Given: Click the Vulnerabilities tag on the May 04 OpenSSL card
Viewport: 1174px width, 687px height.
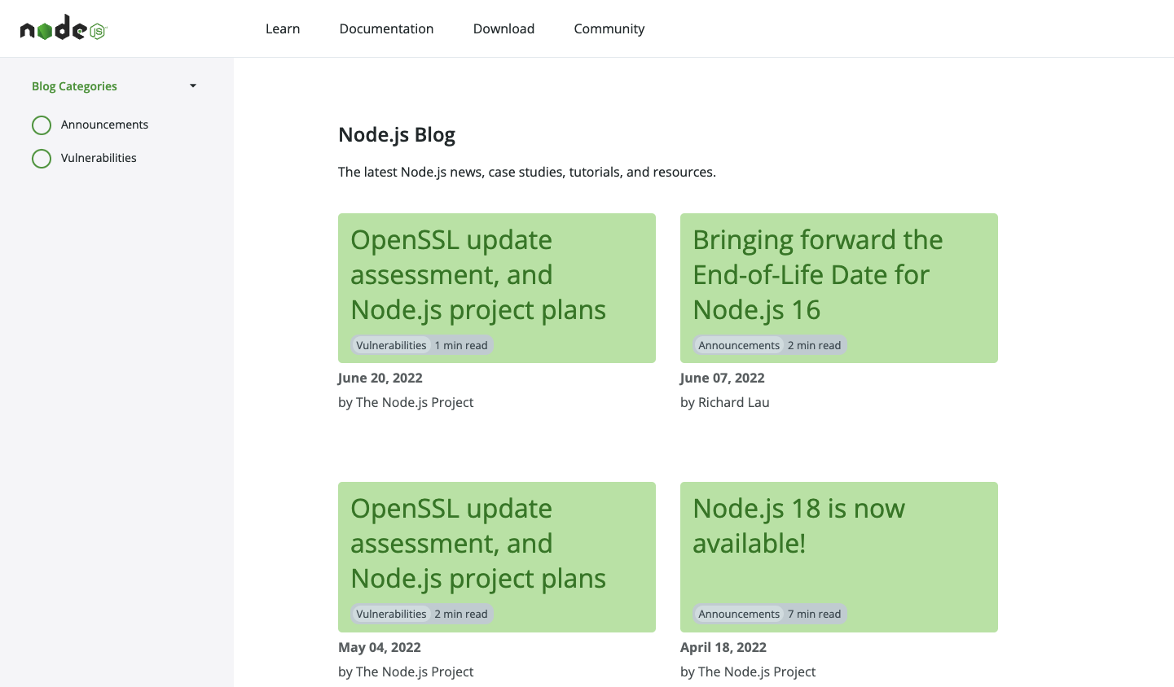Looking at the screenshot, I should [x=391, y=614].
